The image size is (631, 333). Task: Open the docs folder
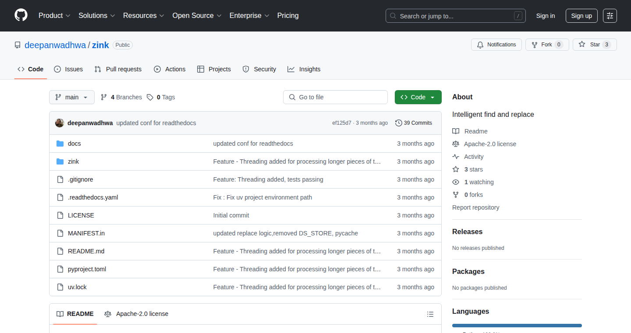click(x=74, y=144)
